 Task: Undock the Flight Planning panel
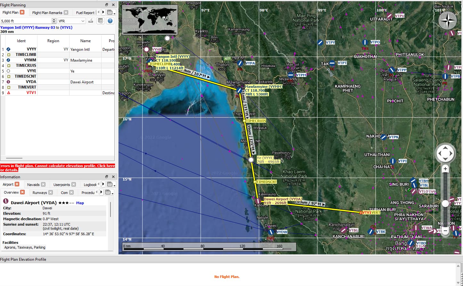pos(107,5)
